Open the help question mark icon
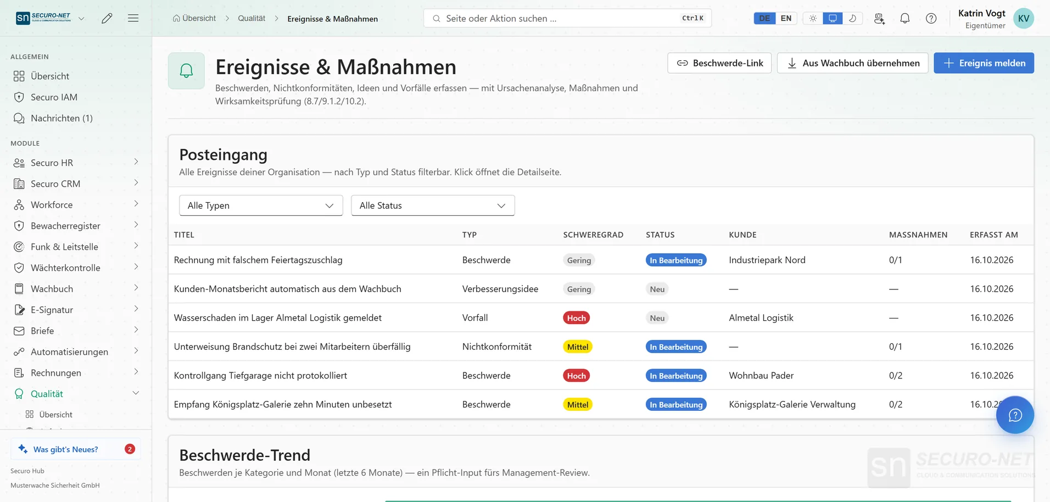The height and width of the screenshot is (502, 1050). [x=931, y=18]
